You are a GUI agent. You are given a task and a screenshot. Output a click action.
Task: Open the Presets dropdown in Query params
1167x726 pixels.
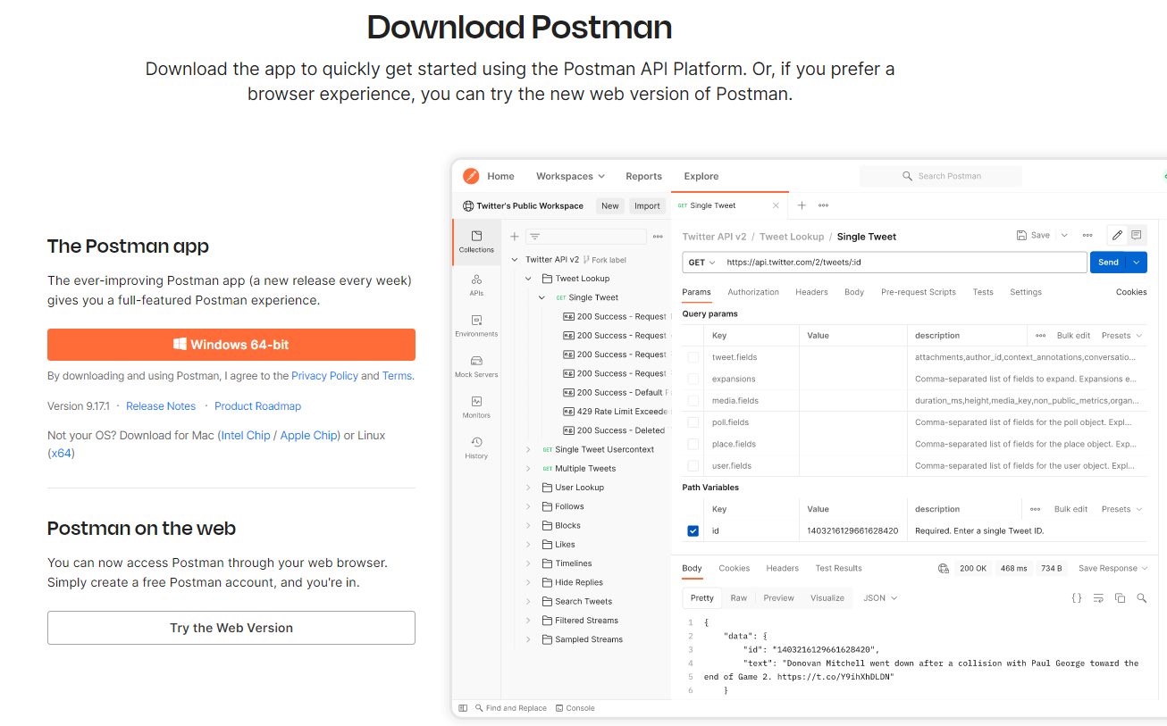click(x=1121, y=336)
